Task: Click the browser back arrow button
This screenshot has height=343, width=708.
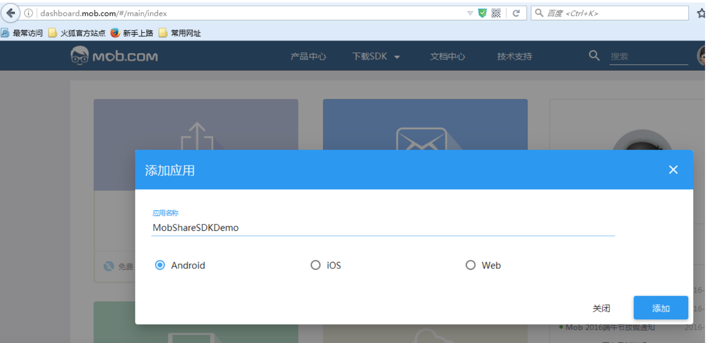Action: point(10,13)
